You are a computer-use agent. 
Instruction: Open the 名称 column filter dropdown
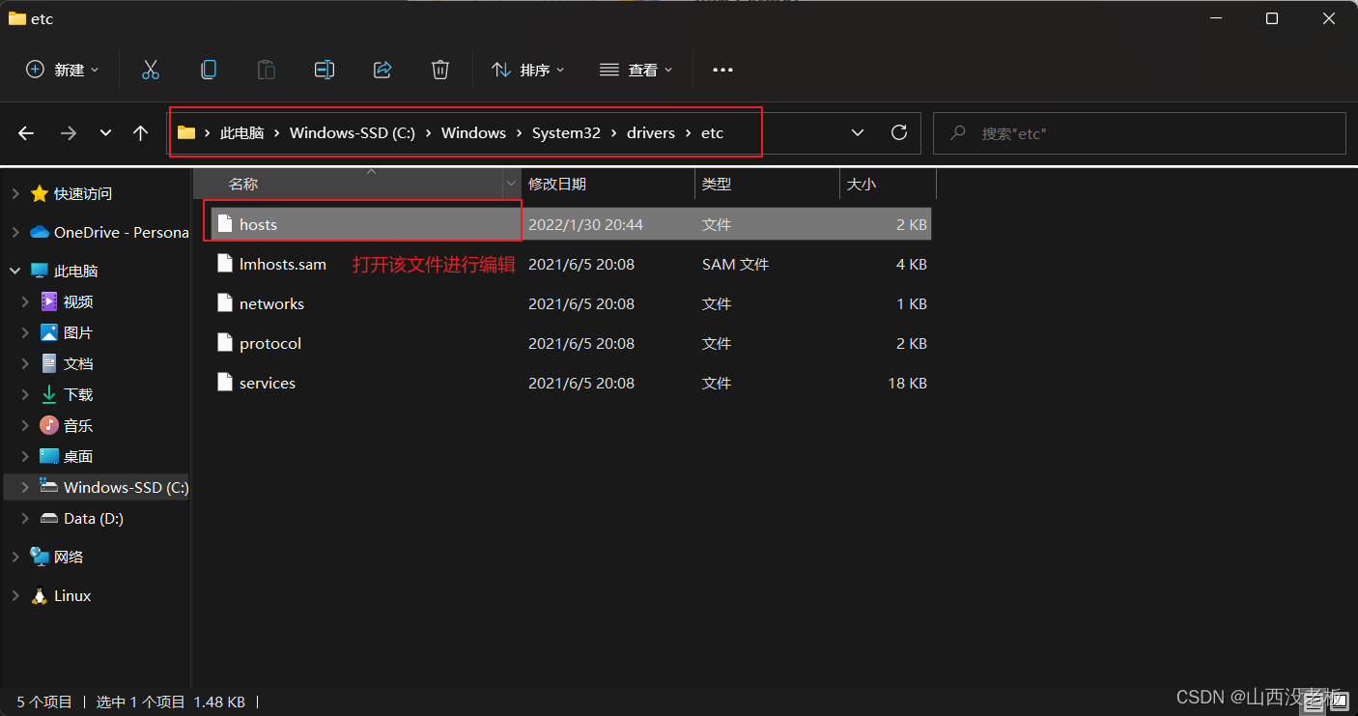pyautogui.click(x=511, y=184)
